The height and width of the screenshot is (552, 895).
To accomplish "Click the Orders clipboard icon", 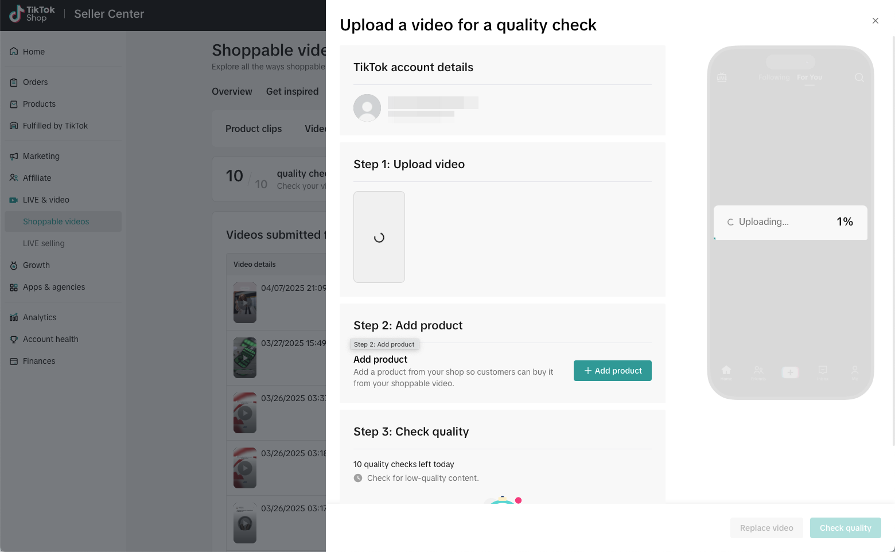I will pos(14,83).
